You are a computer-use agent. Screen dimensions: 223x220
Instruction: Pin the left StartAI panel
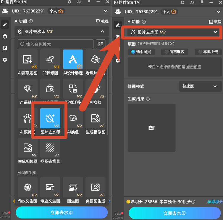(89, 2)
